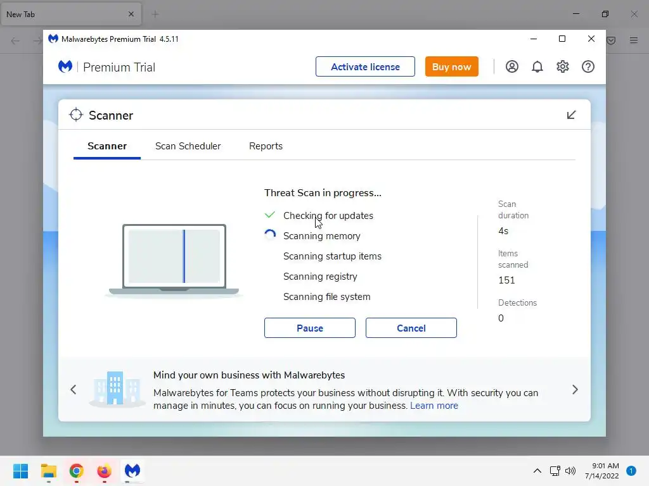Screen dimensions: 649x486
Task: Open the Scan Scheduler tab
Action: click(188, 146)
